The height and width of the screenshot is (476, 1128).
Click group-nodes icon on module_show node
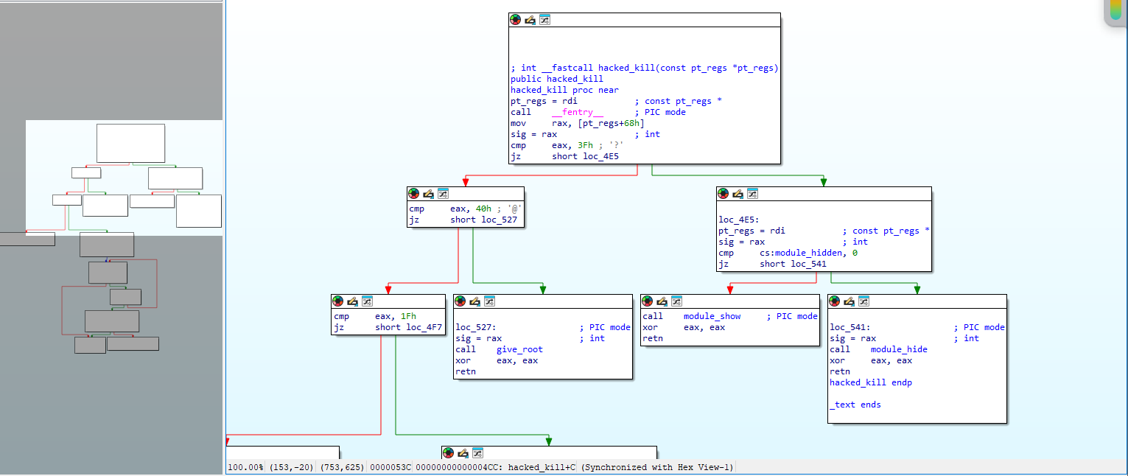677,301
